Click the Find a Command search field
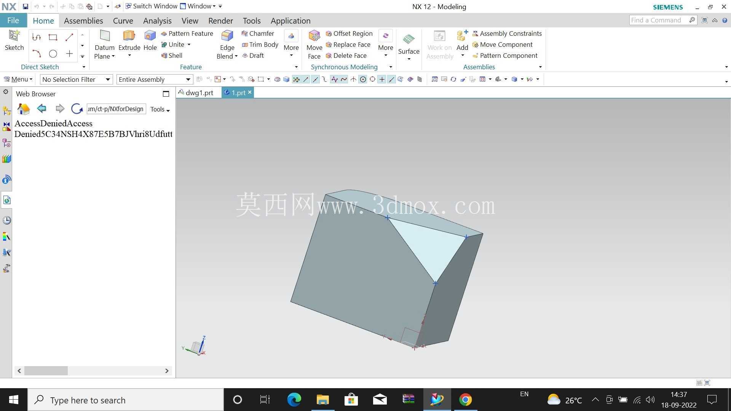 tap(663, 20)
